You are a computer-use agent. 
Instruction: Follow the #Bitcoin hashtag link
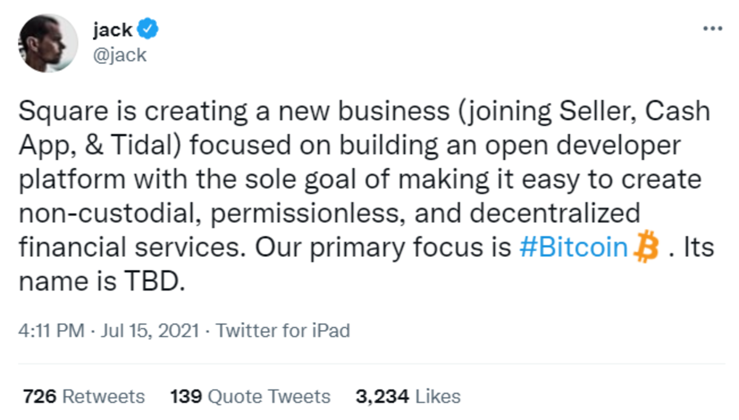572,248
